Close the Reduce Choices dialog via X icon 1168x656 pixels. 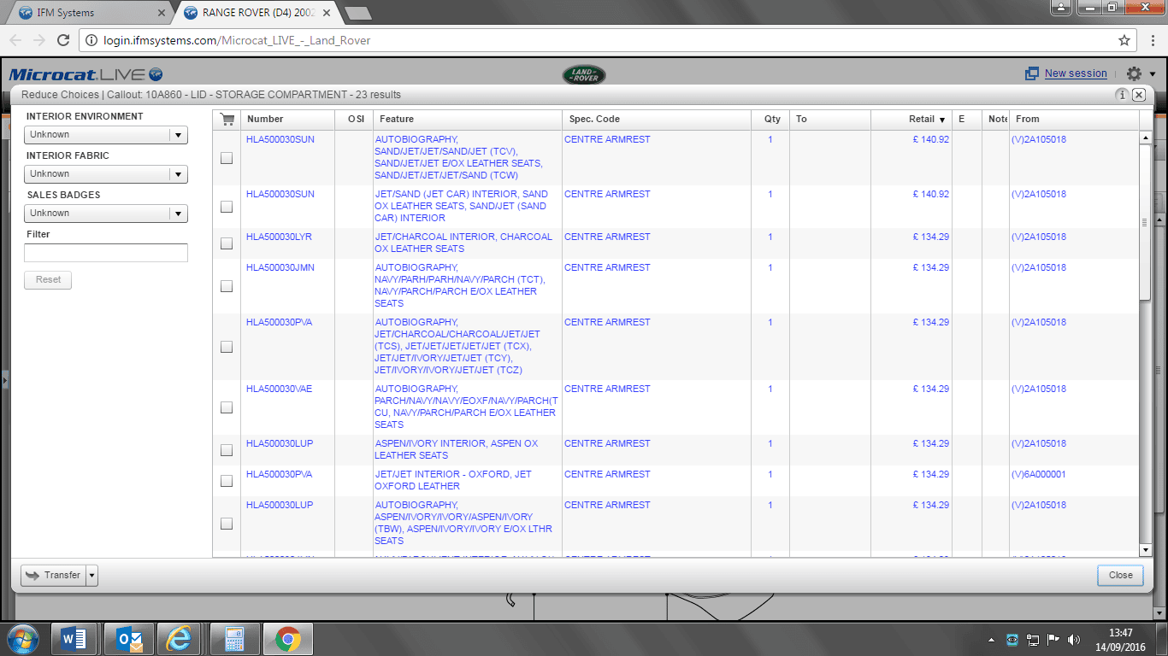1139,95
